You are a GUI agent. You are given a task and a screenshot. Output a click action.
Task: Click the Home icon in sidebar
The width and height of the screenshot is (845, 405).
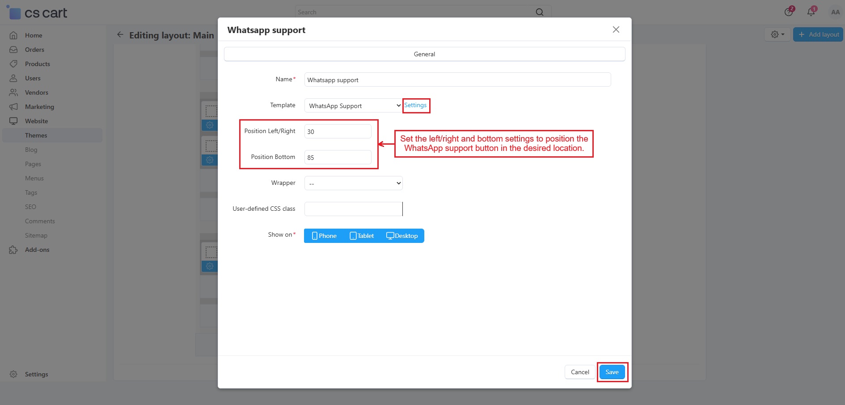(13, 35)
